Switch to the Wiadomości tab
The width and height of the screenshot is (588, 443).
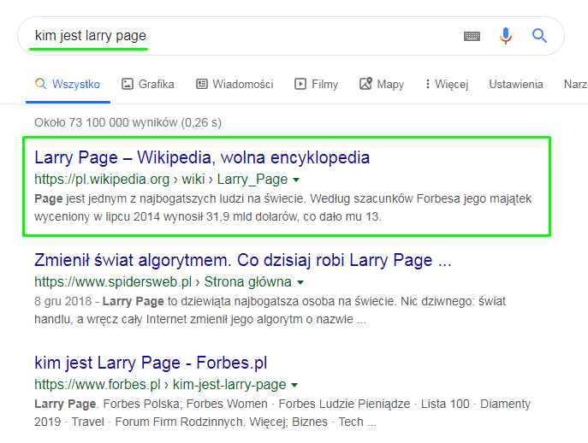(235, 85)
